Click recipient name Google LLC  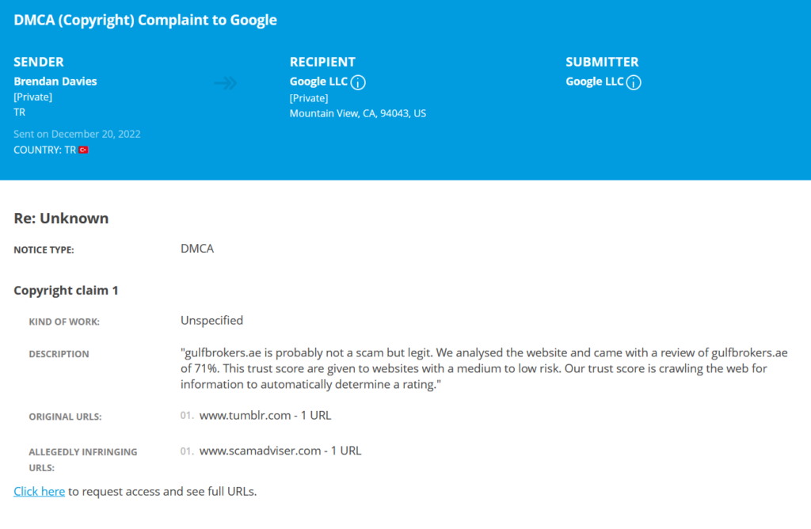click(x=318, y=82)
